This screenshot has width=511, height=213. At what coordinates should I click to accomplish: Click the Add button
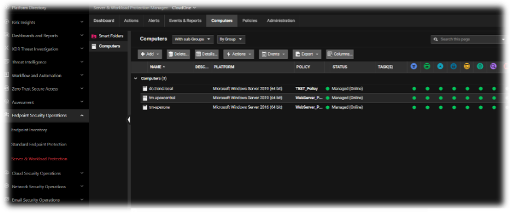tap(150, 54)
